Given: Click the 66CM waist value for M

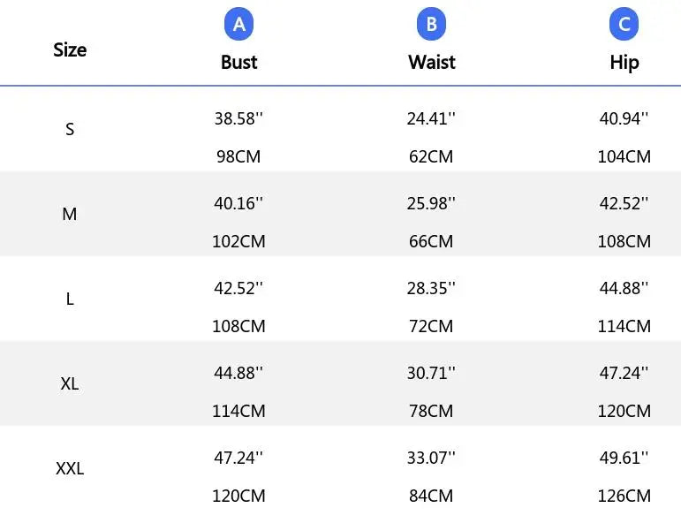Looking at the screenshot, I should tap(431, 241).
